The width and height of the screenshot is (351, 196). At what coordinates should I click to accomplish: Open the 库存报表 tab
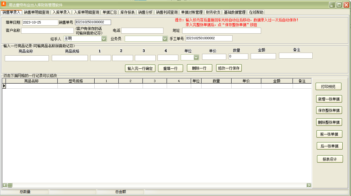[x=127, y=12]
